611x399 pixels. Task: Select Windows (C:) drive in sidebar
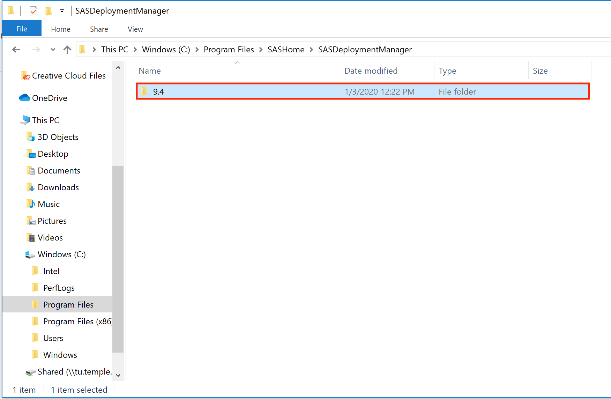(x=62, y=254)
